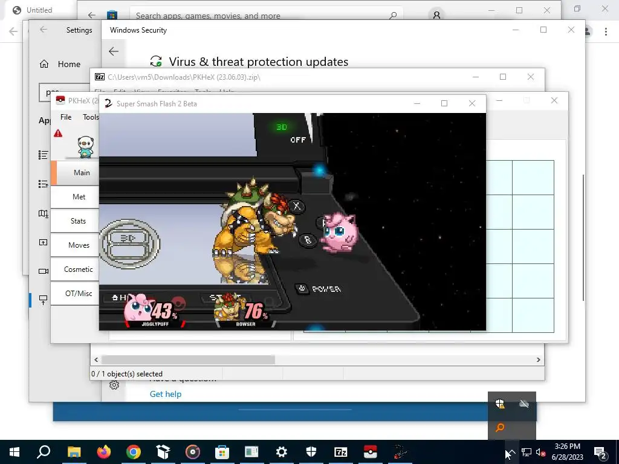Go to Home in the Settings sidebar
The height and width of the screenshot is (464, 619).
click(60, 64)
